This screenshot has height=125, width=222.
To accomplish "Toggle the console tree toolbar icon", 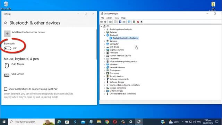I will pyautogui.click(x=110, y=22).
